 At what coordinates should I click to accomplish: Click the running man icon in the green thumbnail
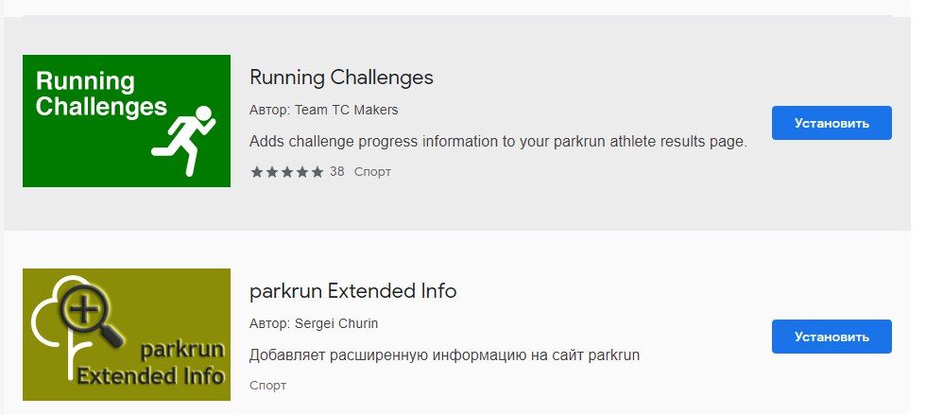[x=184, y=140]
